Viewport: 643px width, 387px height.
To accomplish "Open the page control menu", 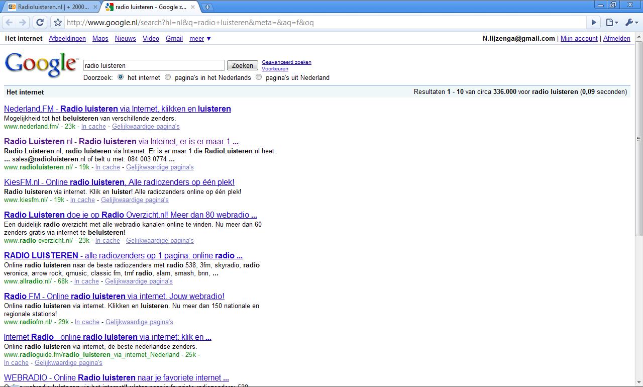I will coord(611,22).
